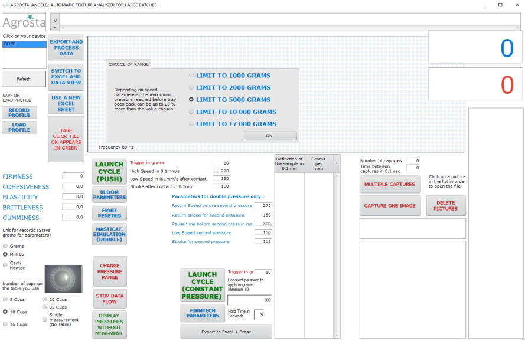Screen dimensions: 525x341
Task: Select Single measurement (No Table) option
Action: 44,319
